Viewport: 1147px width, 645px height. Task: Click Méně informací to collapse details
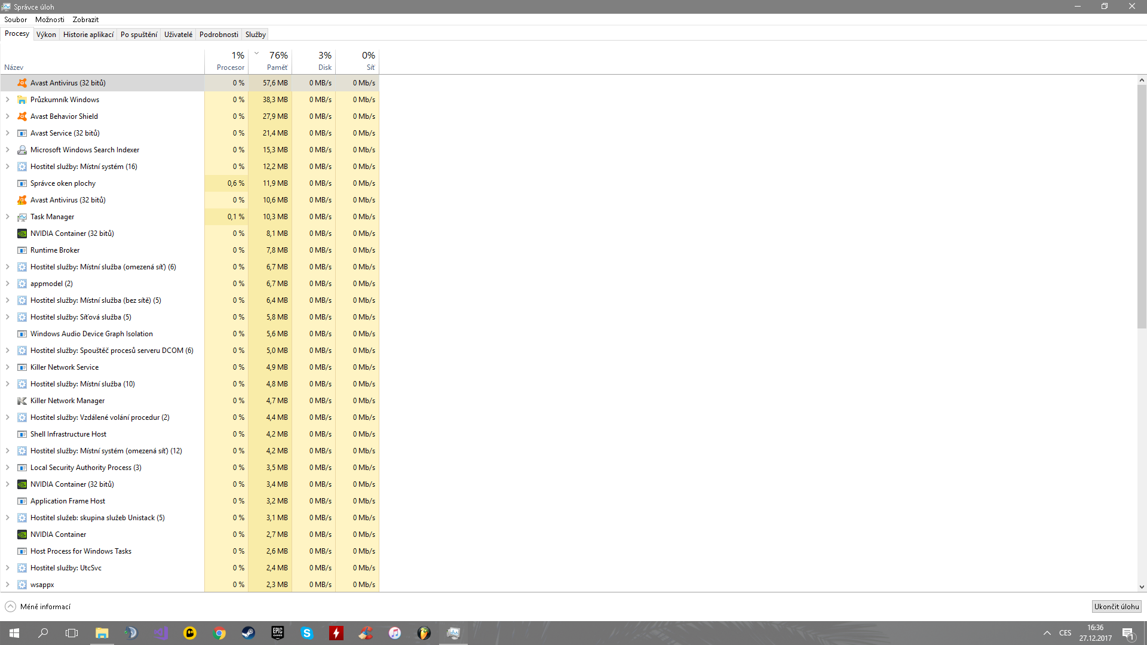tap(38, 607)
